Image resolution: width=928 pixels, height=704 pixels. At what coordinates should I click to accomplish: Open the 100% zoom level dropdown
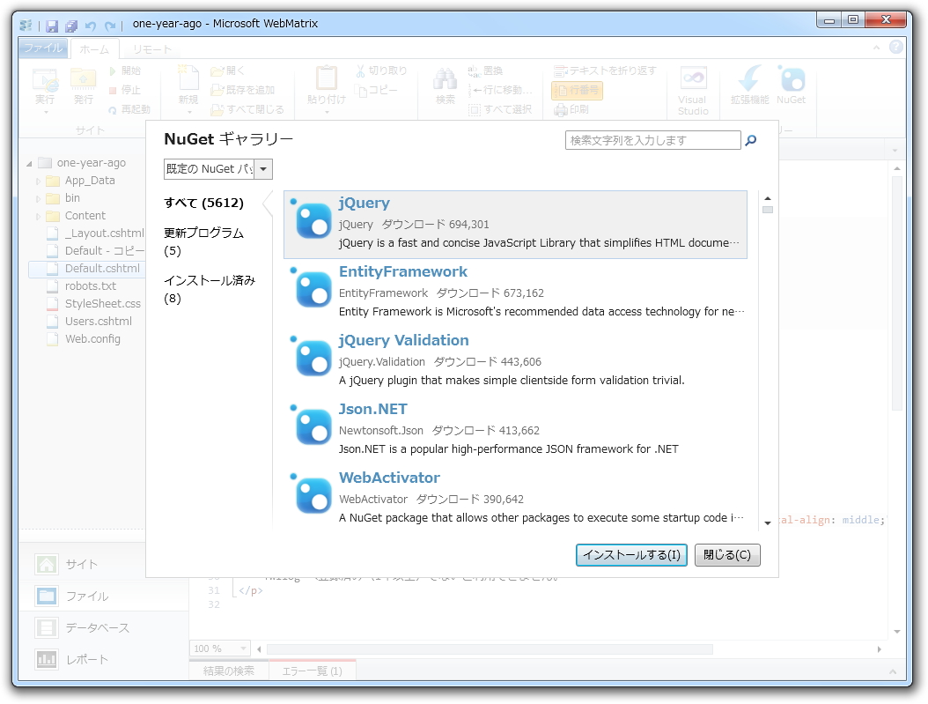coord(218,648)
